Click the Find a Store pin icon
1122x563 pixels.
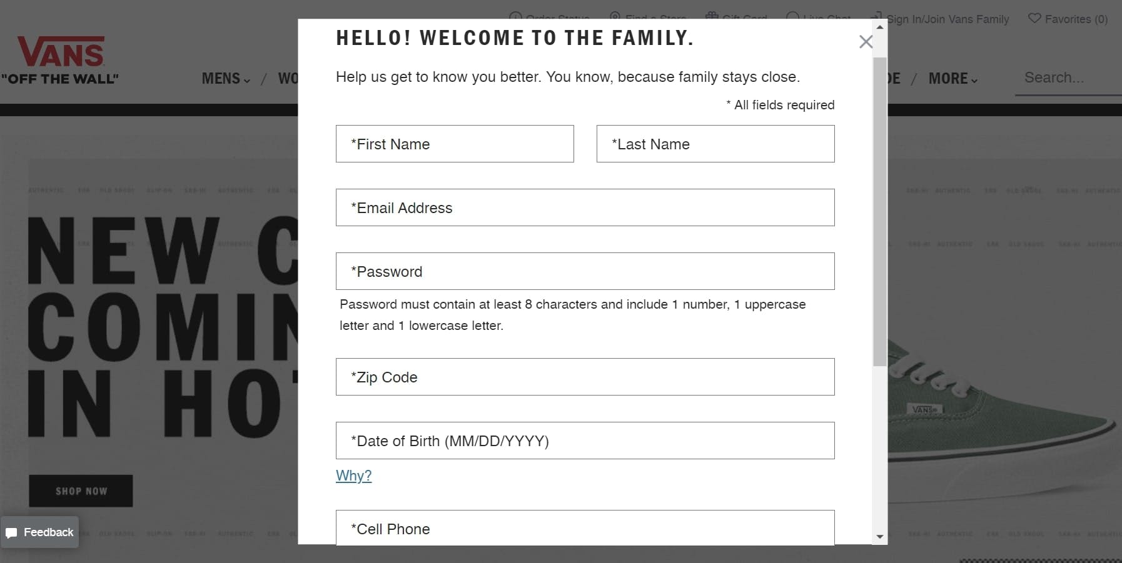point(615,16)
